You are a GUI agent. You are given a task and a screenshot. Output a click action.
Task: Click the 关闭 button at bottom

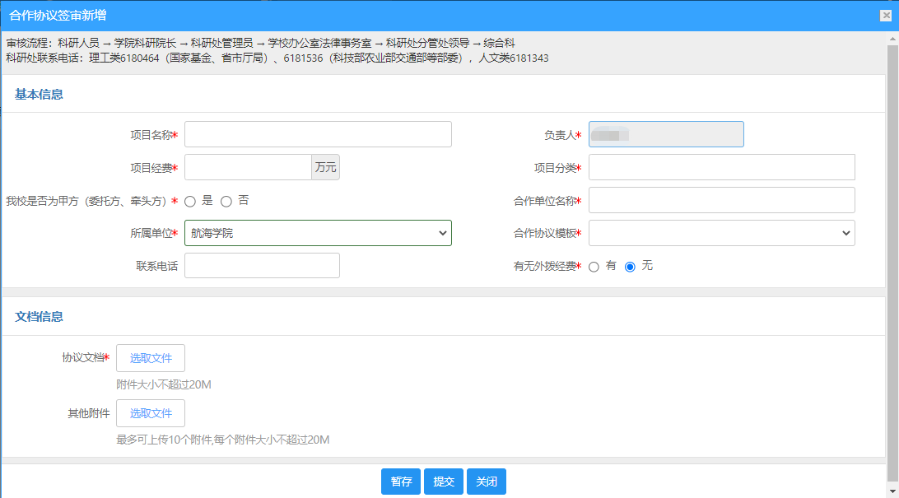tap(487, 482)
